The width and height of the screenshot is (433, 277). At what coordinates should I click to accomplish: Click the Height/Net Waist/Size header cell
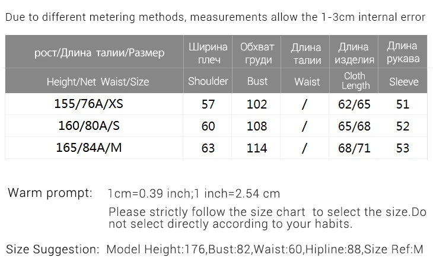click(x=98, y=82)
